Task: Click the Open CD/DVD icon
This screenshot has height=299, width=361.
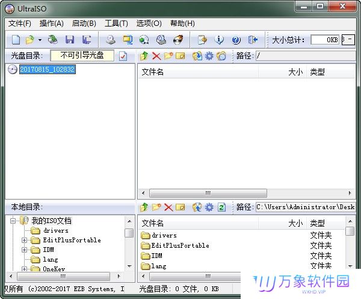Action: [53, 40]
